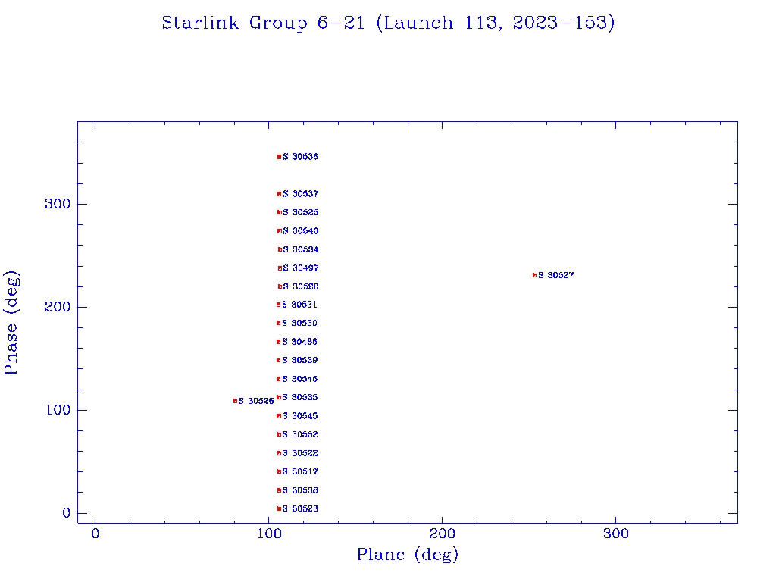
Task: Click the 300 tick label on y-axis
Action: click(61, 205)
